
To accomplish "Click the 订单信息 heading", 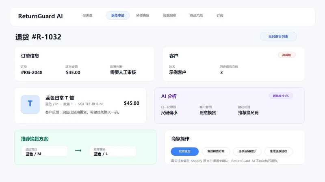I will (30, 56).
